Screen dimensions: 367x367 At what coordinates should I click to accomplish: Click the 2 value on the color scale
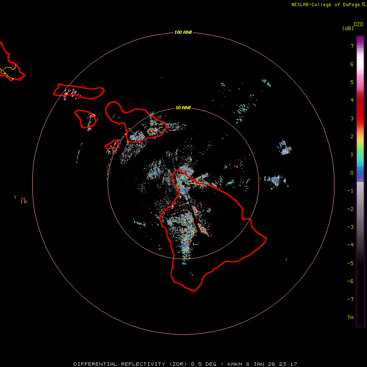click(352, 137)
